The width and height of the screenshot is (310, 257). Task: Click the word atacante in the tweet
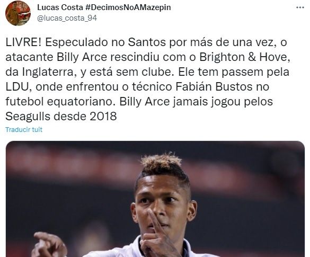[x=30, y=57]
